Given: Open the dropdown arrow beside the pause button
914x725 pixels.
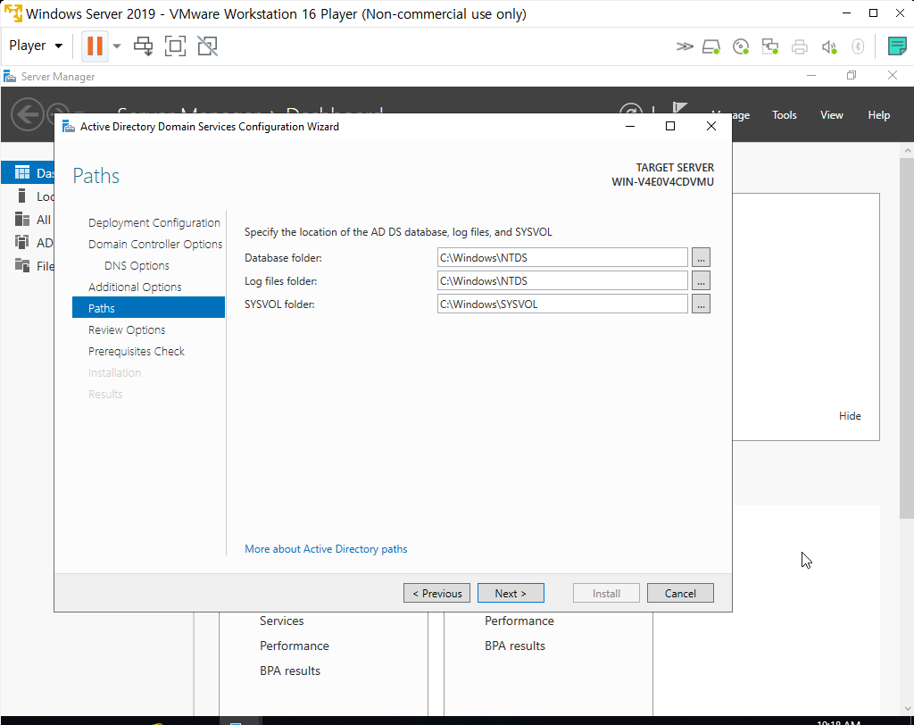Looking at the screenshot, I should tap(117, 46).
